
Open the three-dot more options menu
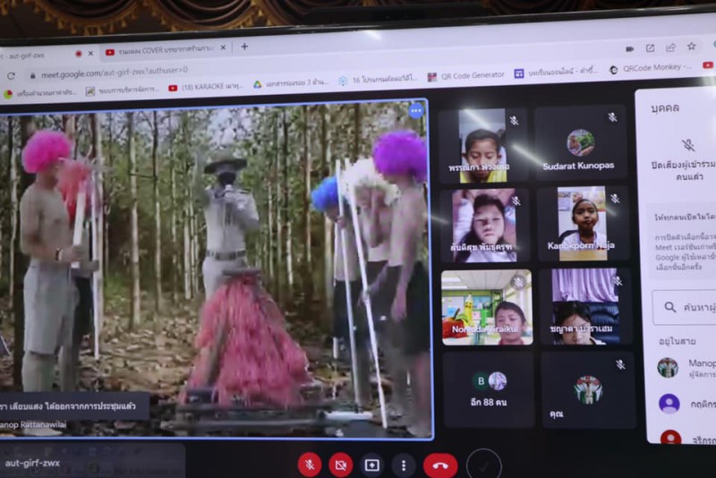pos(404,465)
